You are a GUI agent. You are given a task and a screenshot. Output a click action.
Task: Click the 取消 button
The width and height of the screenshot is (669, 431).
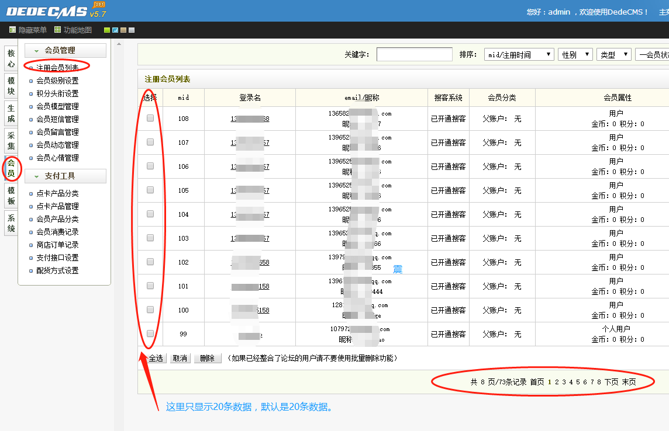coord(180,358)
